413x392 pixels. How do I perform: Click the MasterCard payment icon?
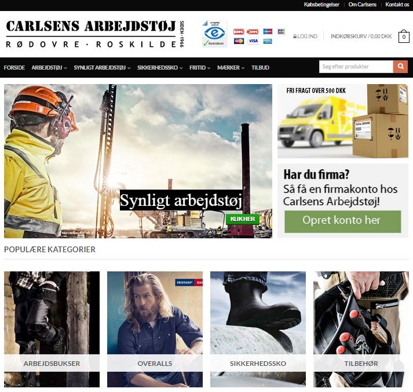pyautogui.click(x=239, y=41)
